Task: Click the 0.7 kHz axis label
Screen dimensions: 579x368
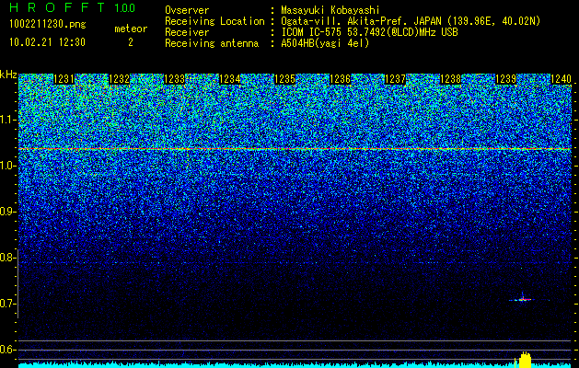Action: [x=8, y=304]
